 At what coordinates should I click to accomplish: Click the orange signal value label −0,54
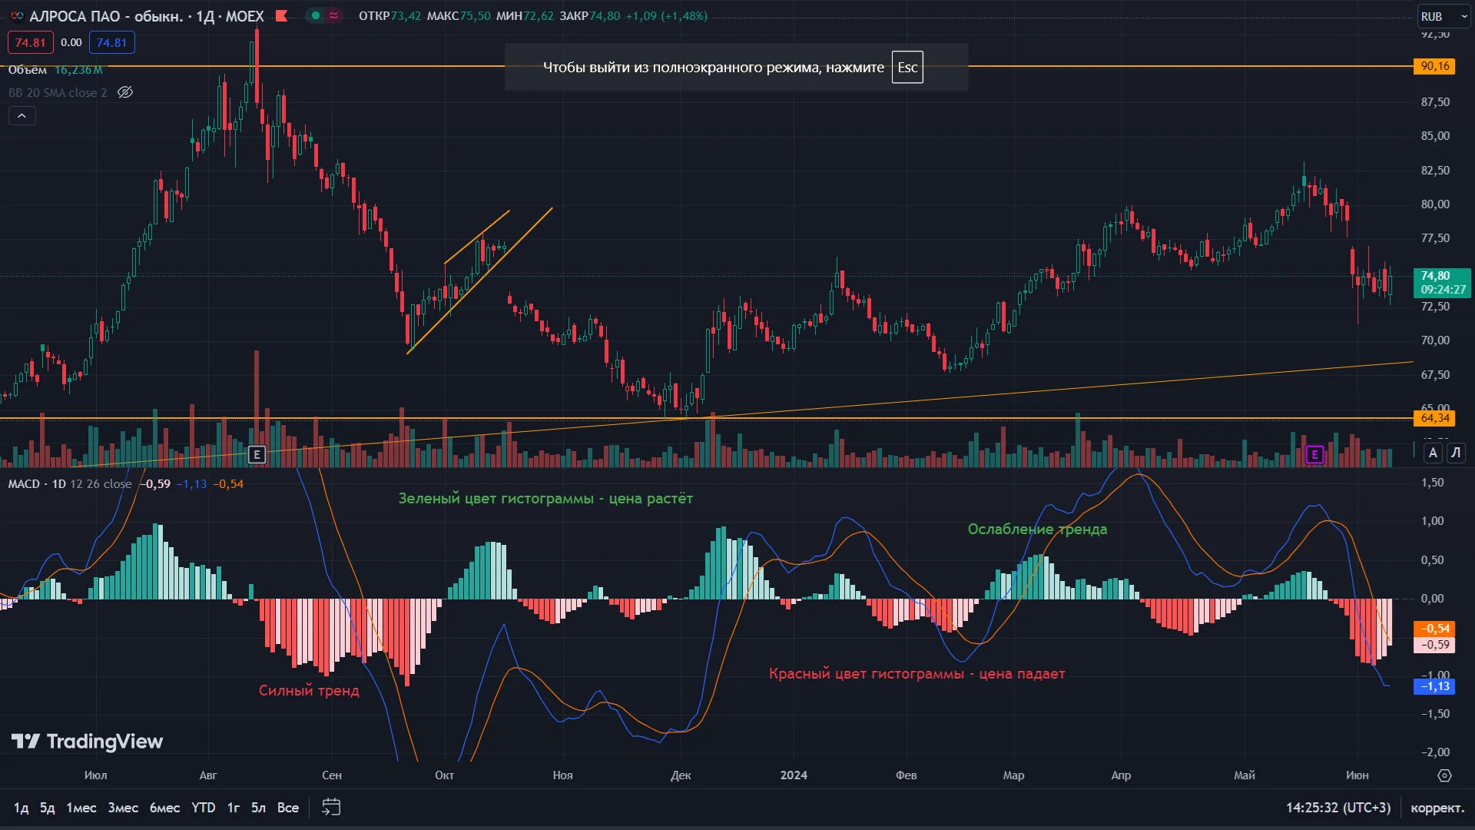(x=1434, y=629)
